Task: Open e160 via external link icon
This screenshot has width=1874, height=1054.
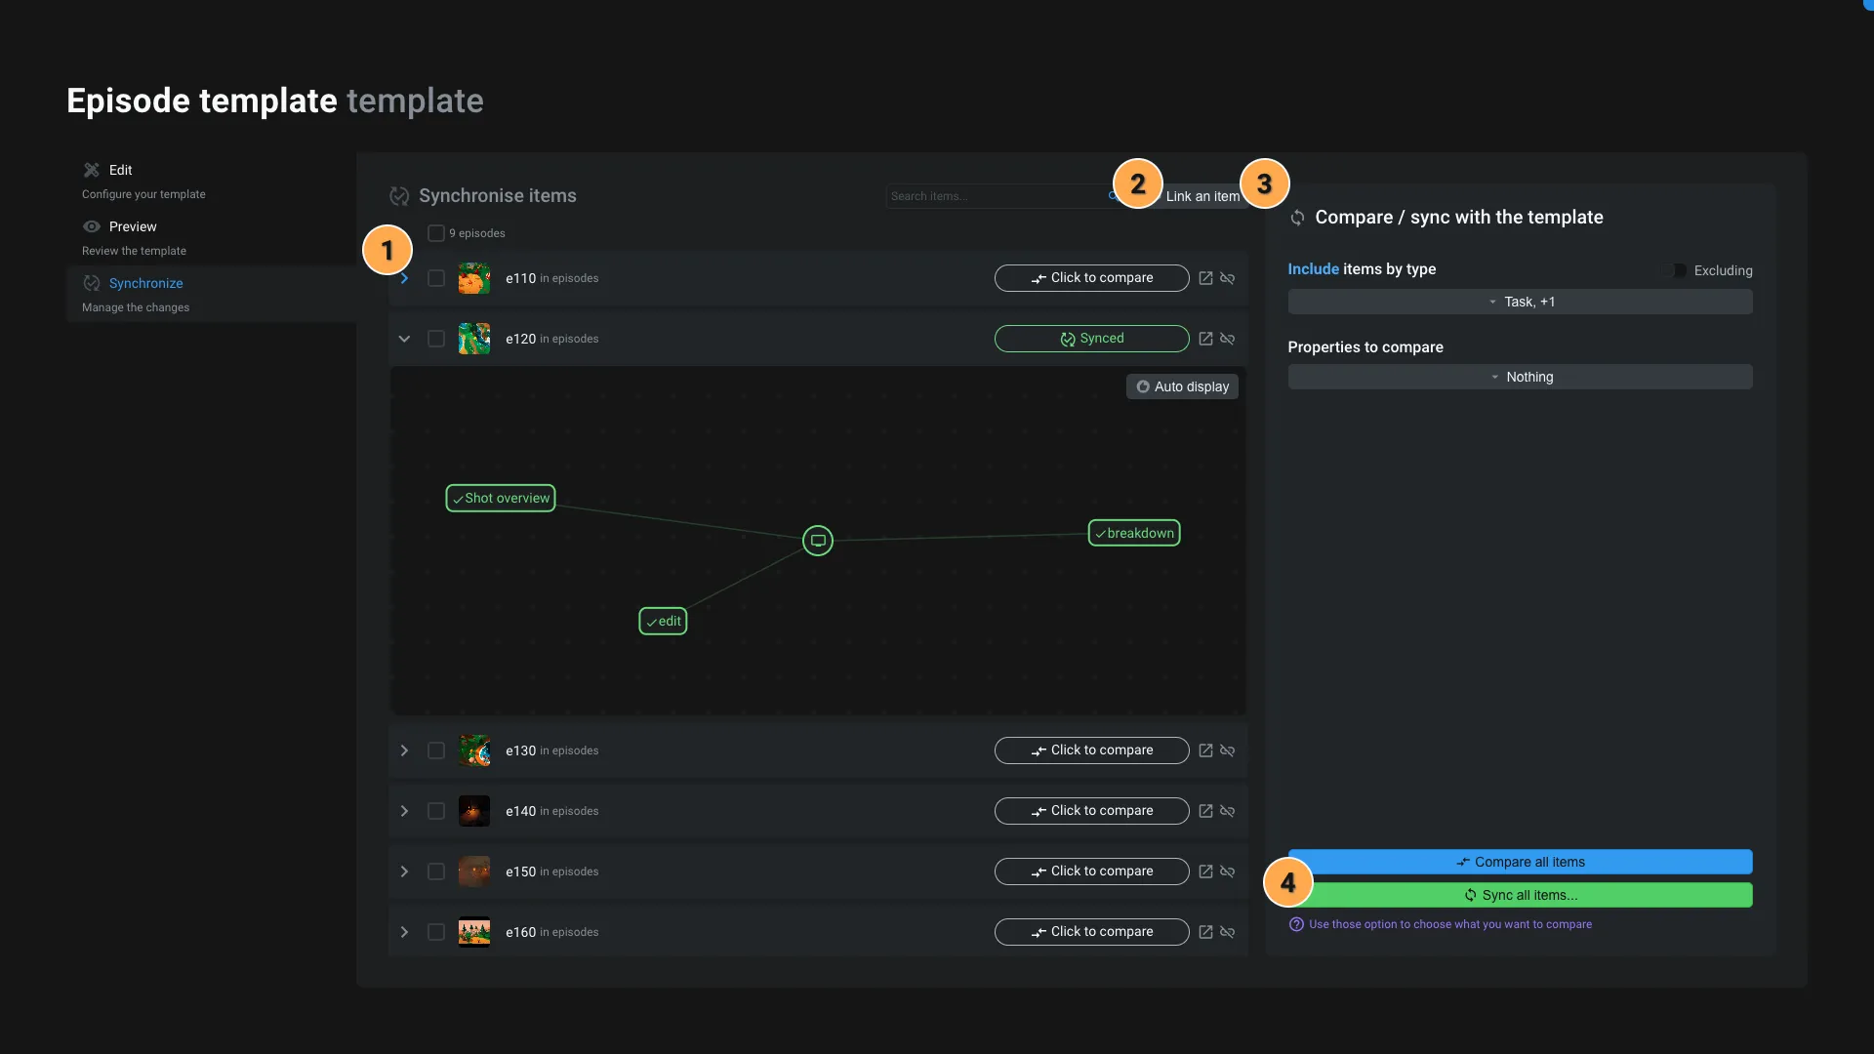Action: tap(1205, 932)
